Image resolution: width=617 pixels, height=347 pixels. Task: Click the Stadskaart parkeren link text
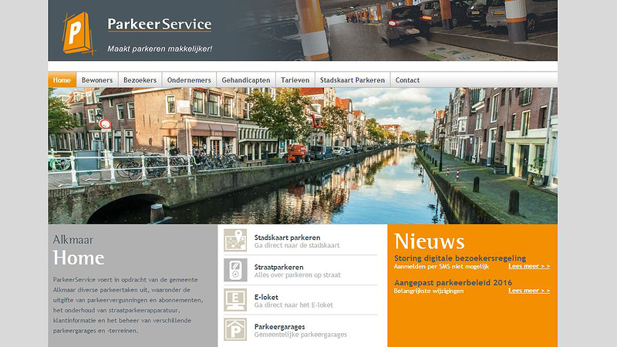[287, 238]
